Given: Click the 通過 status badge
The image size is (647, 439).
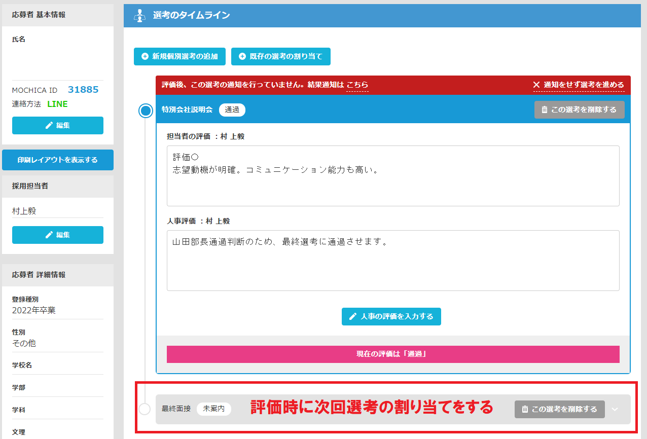Looking at the screenshot, I should [232, 109].
